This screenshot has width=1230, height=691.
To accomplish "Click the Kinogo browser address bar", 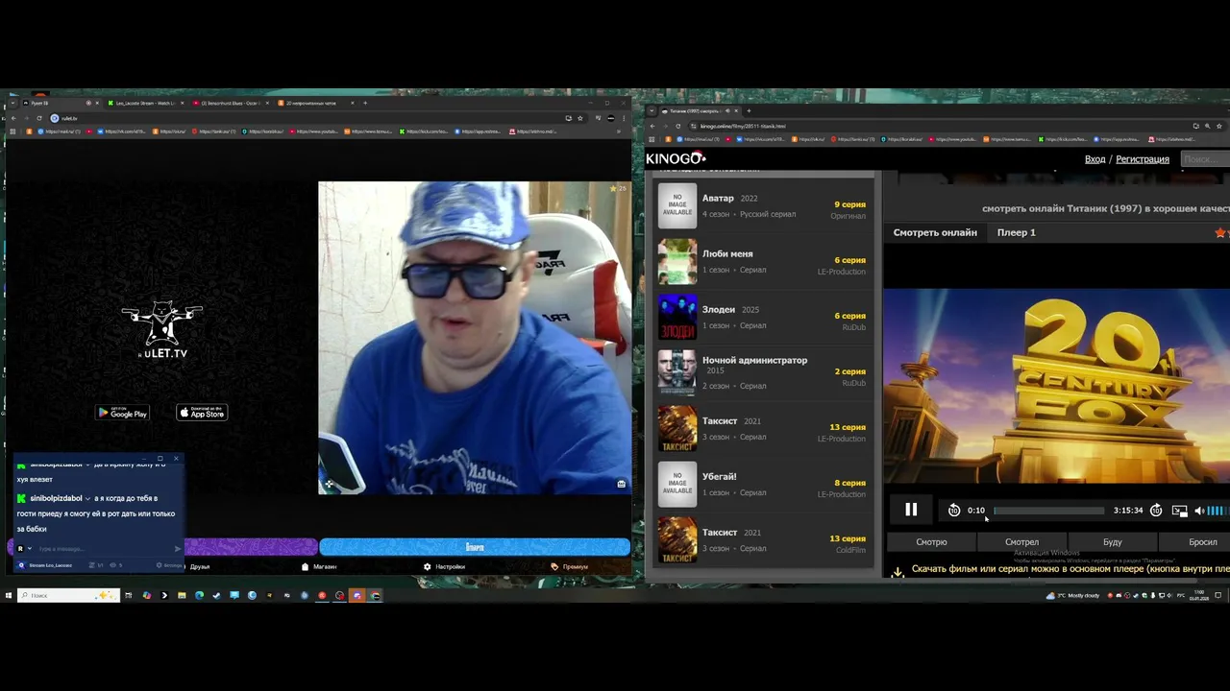I will point(942,126).
